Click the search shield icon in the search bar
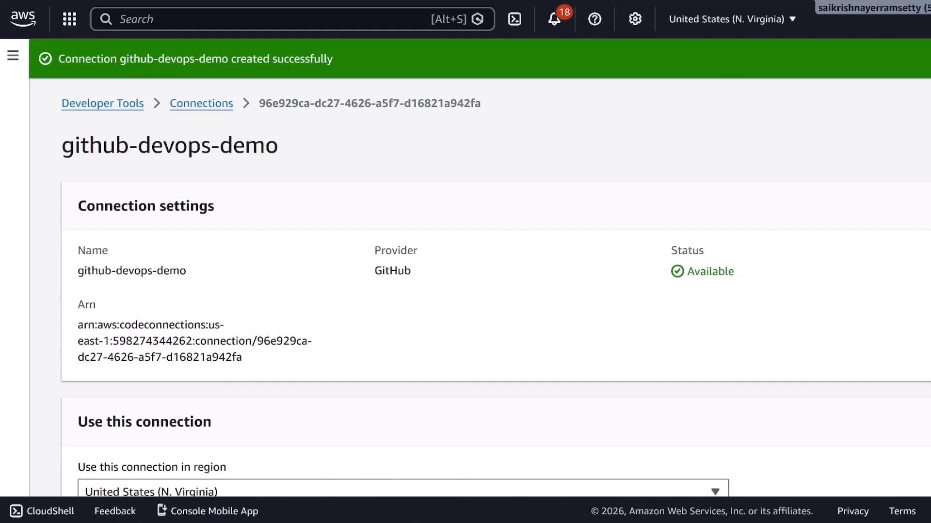The image size is (931, 523). [478, 19]
